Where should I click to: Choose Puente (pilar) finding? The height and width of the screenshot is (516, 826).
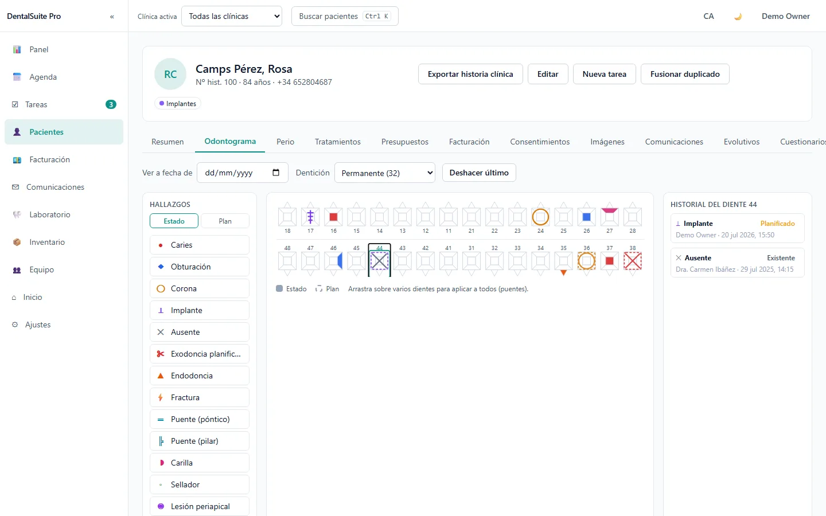200,441
